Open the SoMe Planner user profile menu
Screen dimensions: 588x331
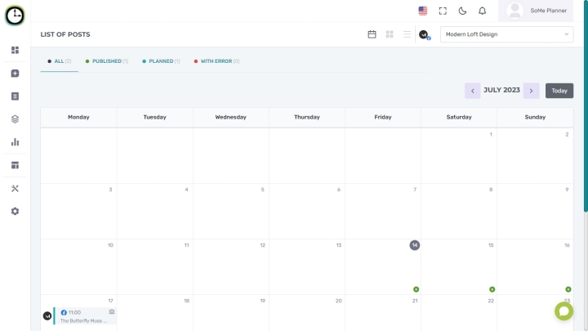(536, 11)
